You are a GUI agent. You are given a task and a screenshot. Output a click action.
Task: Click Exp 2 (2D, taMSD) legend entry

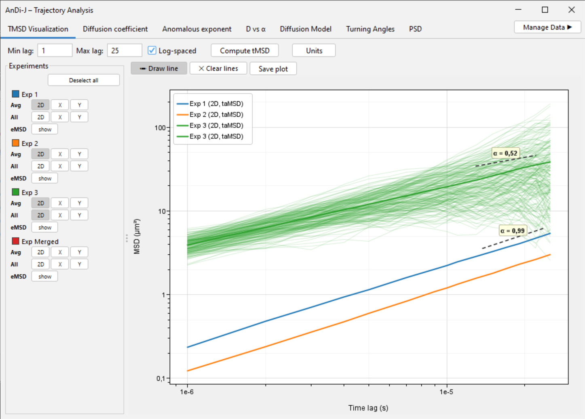210,115
